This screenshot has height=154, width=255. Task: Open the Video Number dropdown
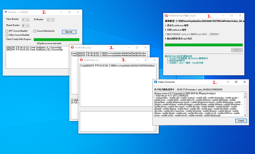pos(25,20)
